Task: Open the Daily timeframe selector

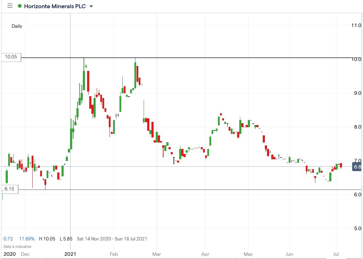Action: [17, 26]
